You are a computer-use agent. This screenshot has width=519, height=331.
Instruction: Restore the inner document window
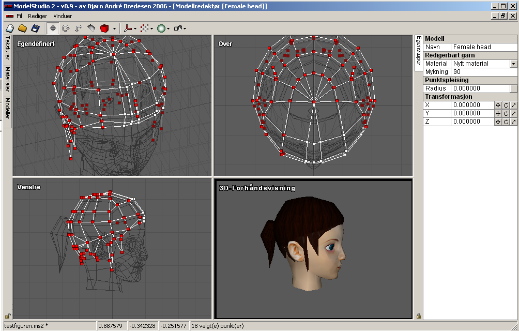[503, 16]
